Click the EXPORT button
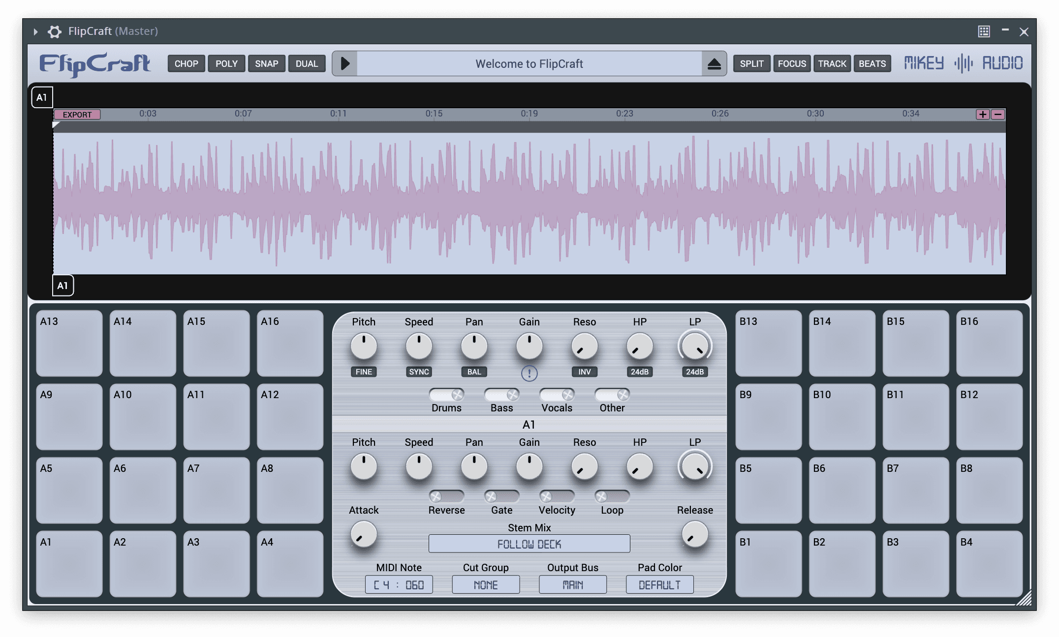The height and width of the screenshot is (637, 1059). coord(77,115)
